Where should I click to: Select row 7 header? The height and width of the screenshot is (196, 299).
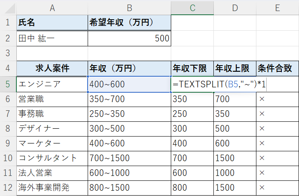[8, 114]
